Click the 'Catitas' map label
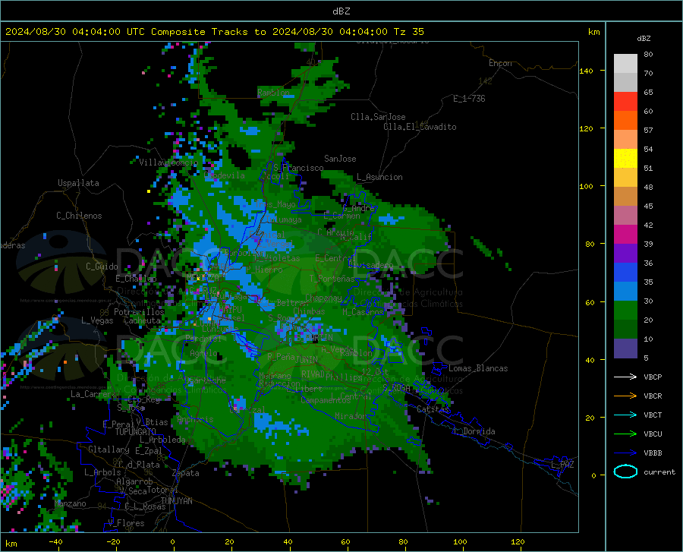 pos(433,409)
